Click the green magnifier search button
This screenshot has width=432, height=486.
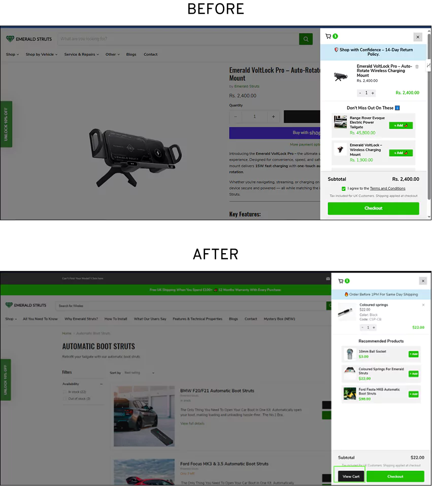tap(306, 39)
